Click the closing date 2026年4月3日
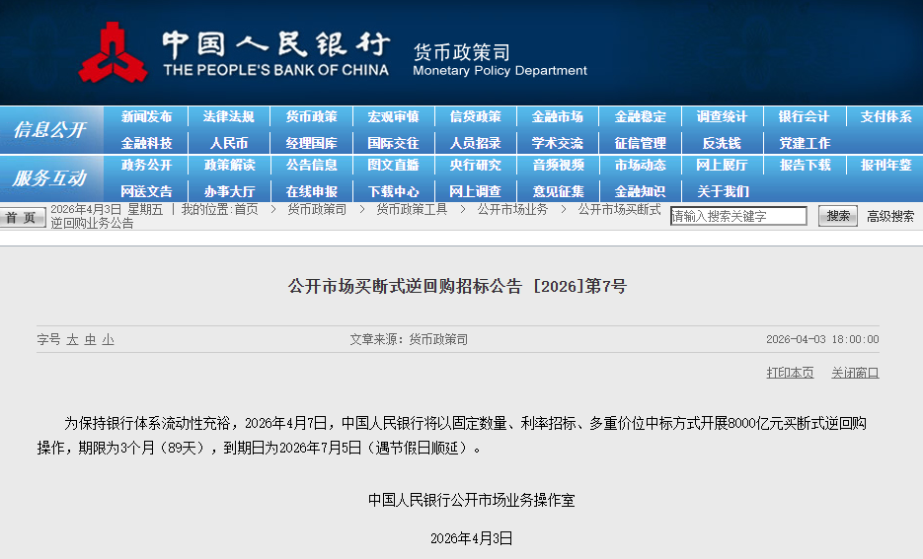 point(472,538)
